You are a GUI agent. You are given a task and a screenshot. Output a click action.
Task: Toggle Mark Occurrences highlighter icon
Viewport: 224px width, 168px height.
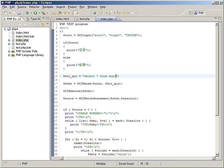point(76,13)
